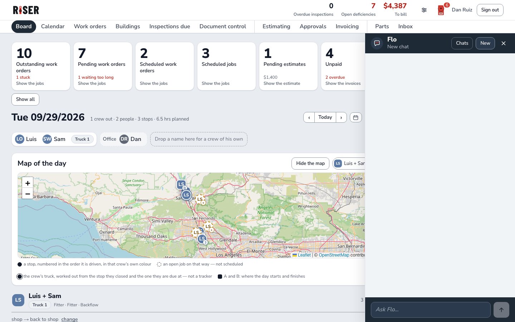Viewport: 515px width, 322px height.
Task: Go to the next day
Action: pyautogui.click(x=341, y=117)
